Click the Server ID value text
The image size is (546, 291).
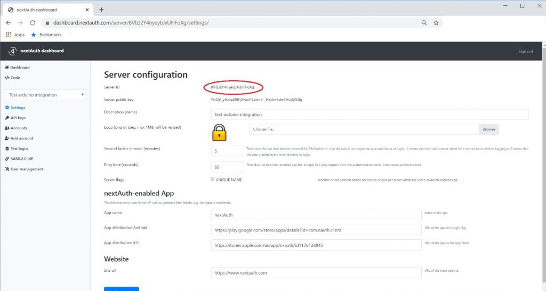(232, 87)
